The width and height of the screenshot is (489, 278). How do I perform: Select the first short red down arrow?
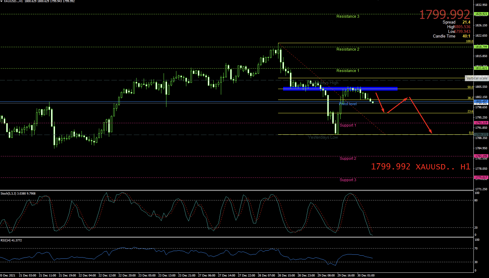[380, 102]
